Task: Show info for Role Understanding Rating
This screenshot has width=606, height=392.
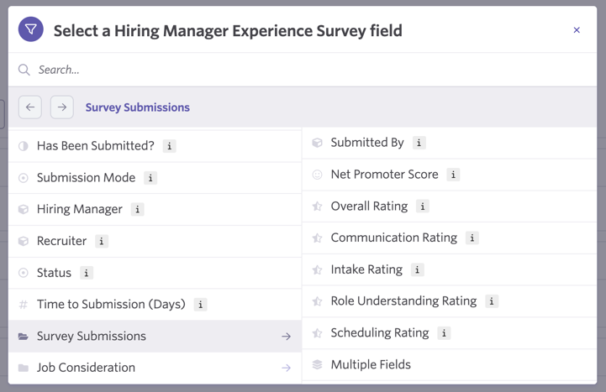Action: 492,301
